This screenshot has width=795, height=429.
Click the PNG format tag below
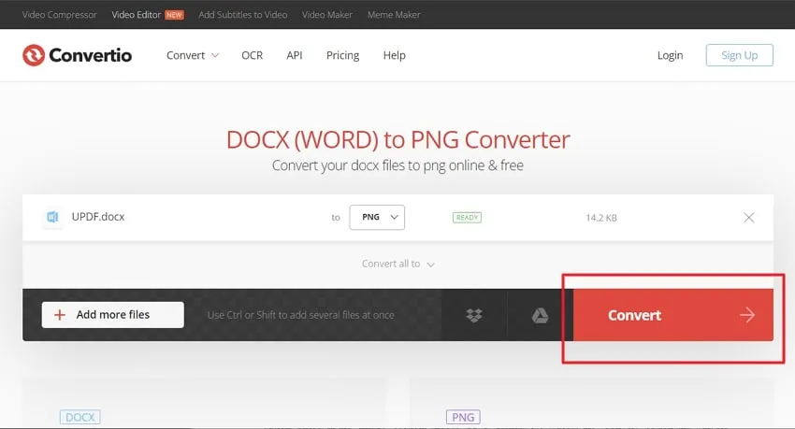point(463,417)
